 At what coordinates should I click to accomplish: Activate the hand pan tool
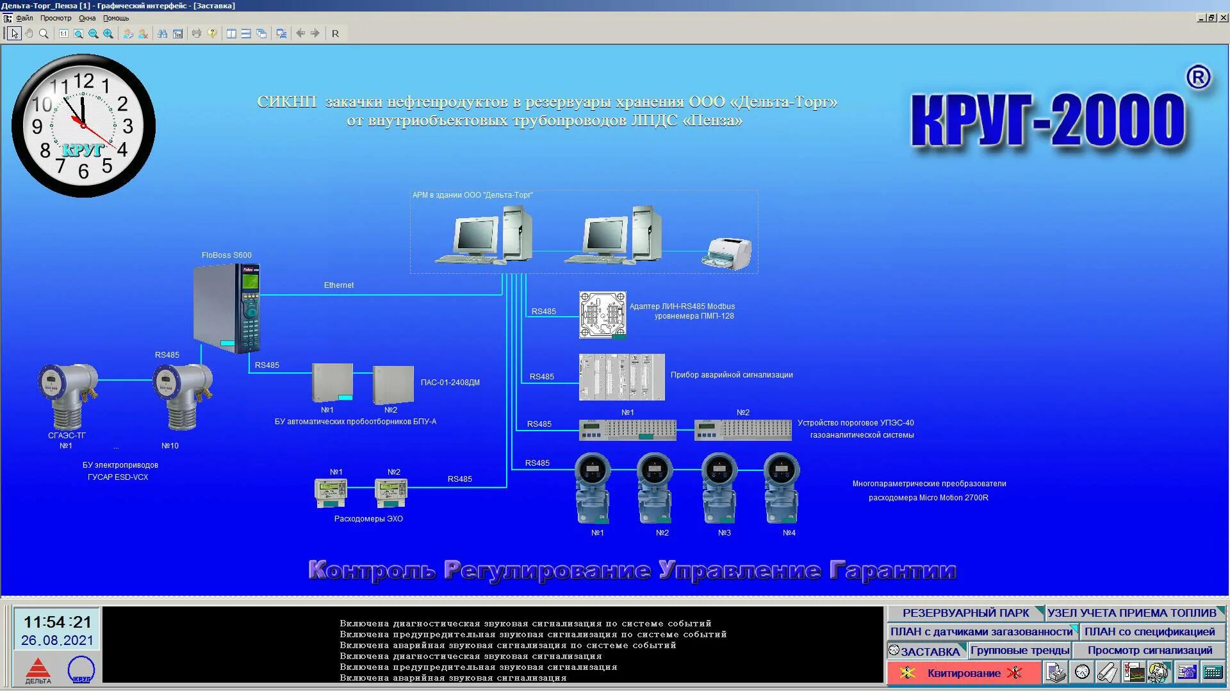(29, 33)
